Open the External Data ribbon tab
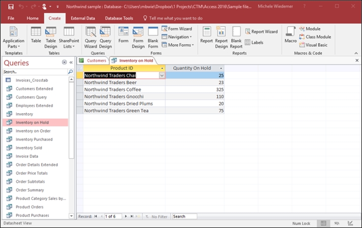This screenshot has width=362, height=228. 83,18
